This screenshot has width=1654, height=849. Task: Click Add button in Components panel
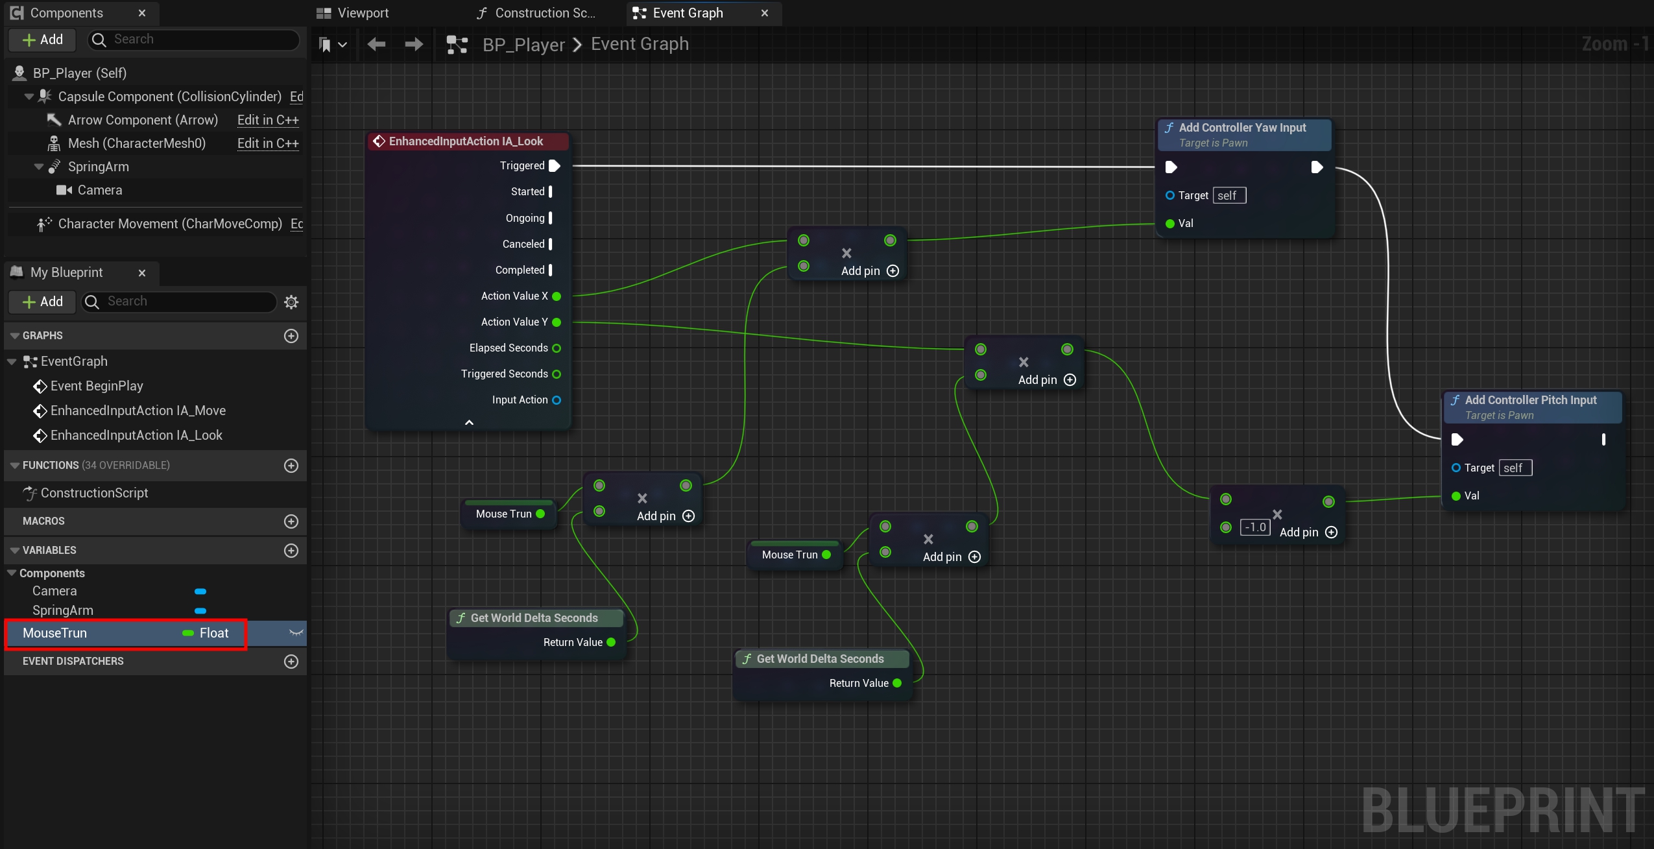(43, 40)
